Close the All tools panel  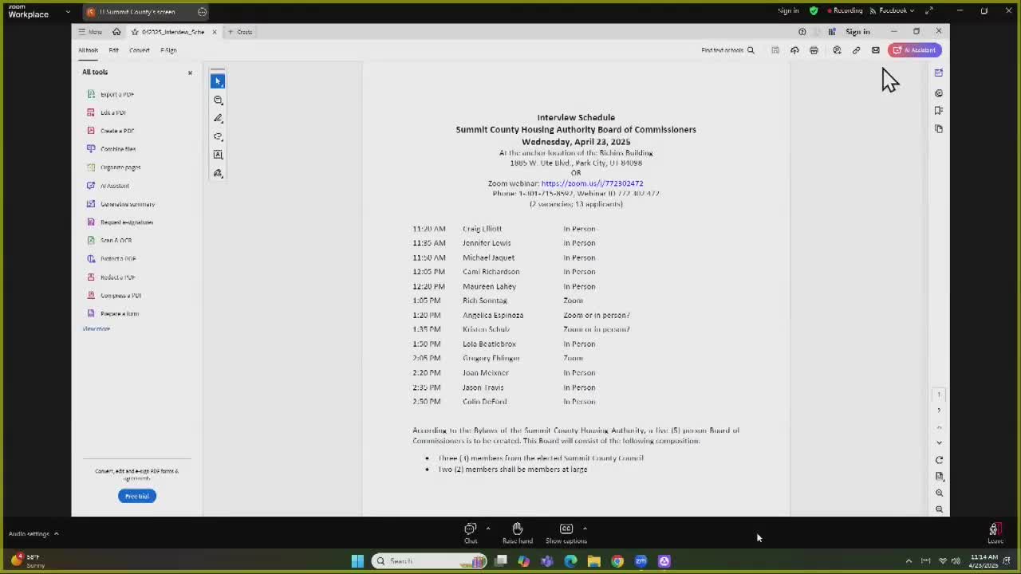coord(190,73)
